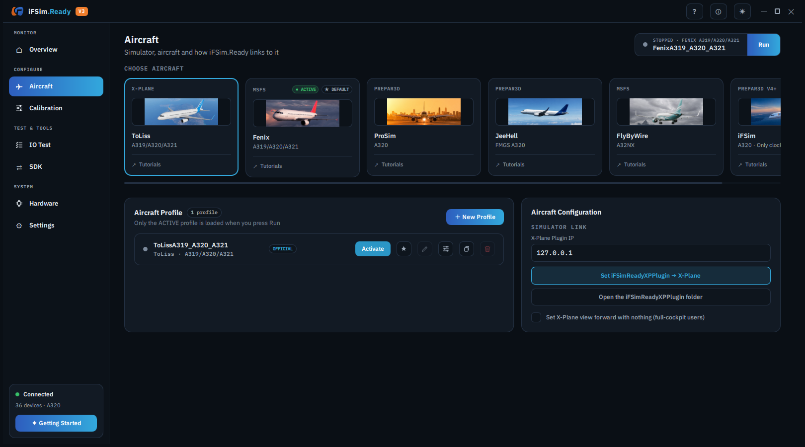Click the info circle icon in title bar
The image size is (805, 447).
[718, 11]
